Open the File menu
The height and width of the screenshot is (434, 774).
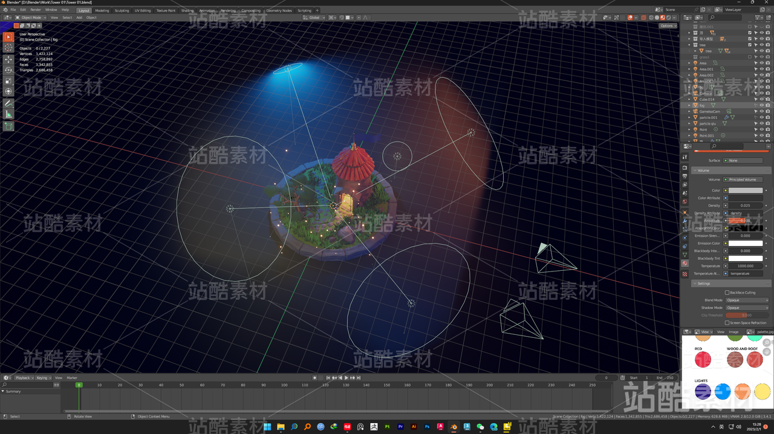(13, 10)
